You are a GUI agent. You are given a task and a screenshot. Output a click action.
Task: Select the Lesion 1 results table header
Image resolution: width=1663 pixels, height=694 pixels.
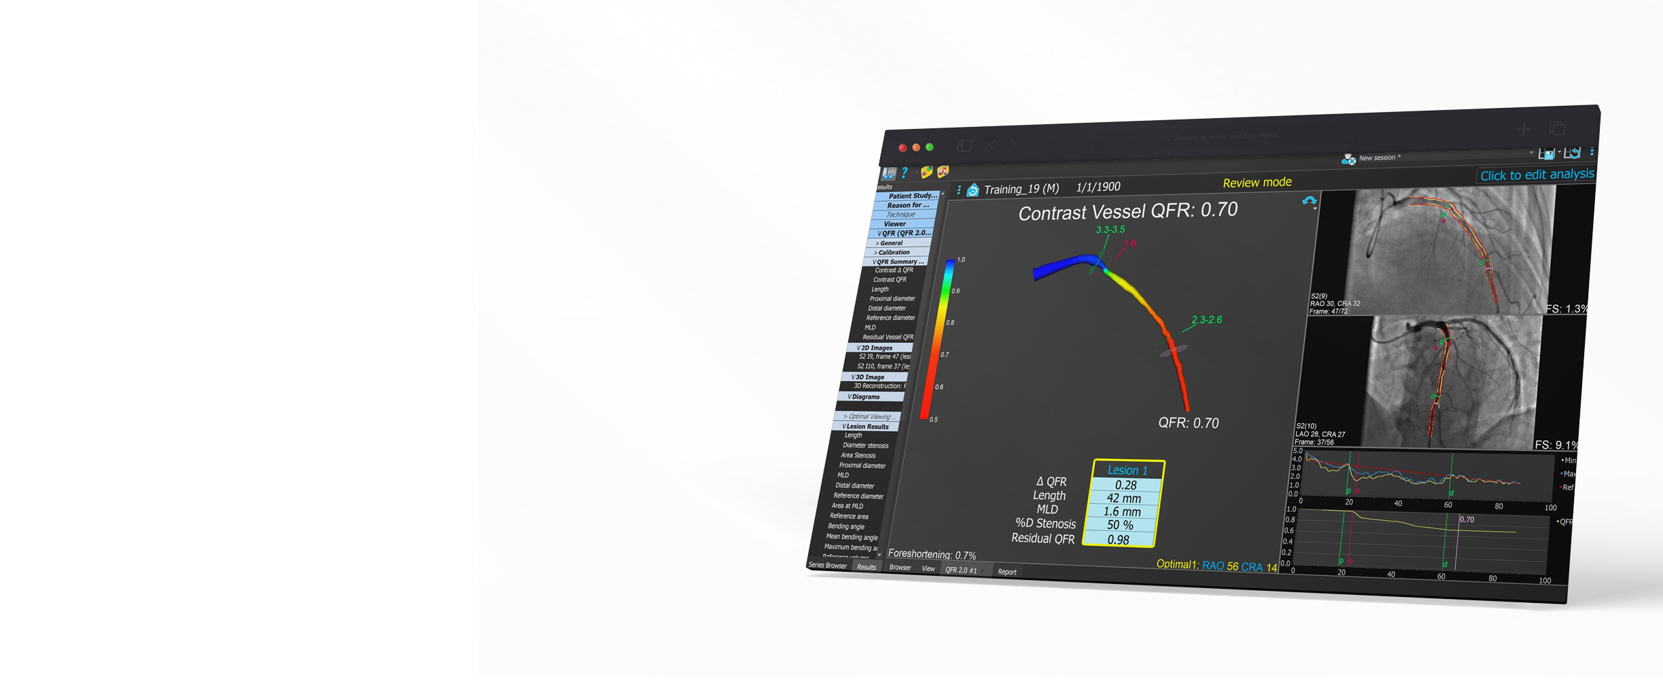1127,470
